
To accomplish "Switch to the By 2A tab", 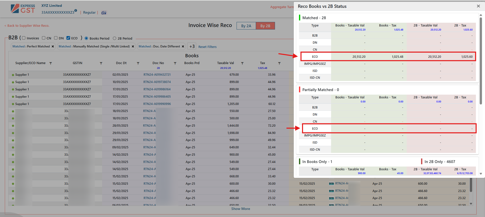I will (x=246, y=26).
